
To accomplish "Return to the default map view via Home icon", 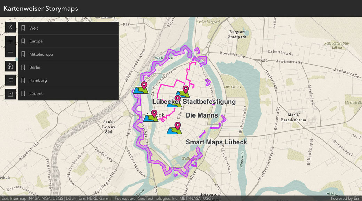I will [x=10, y=66].
